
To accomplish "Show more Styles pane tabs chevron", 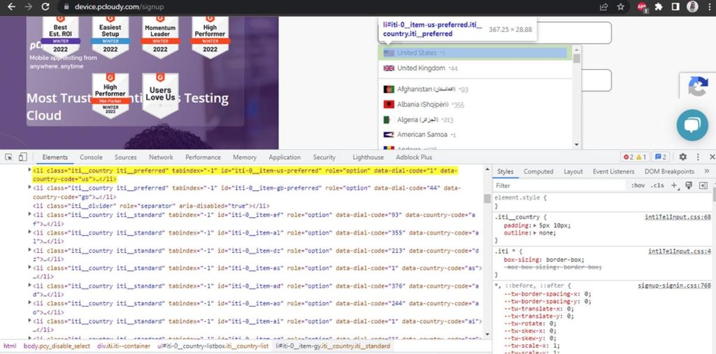I will pyautogui.click(x=706, y=171).
